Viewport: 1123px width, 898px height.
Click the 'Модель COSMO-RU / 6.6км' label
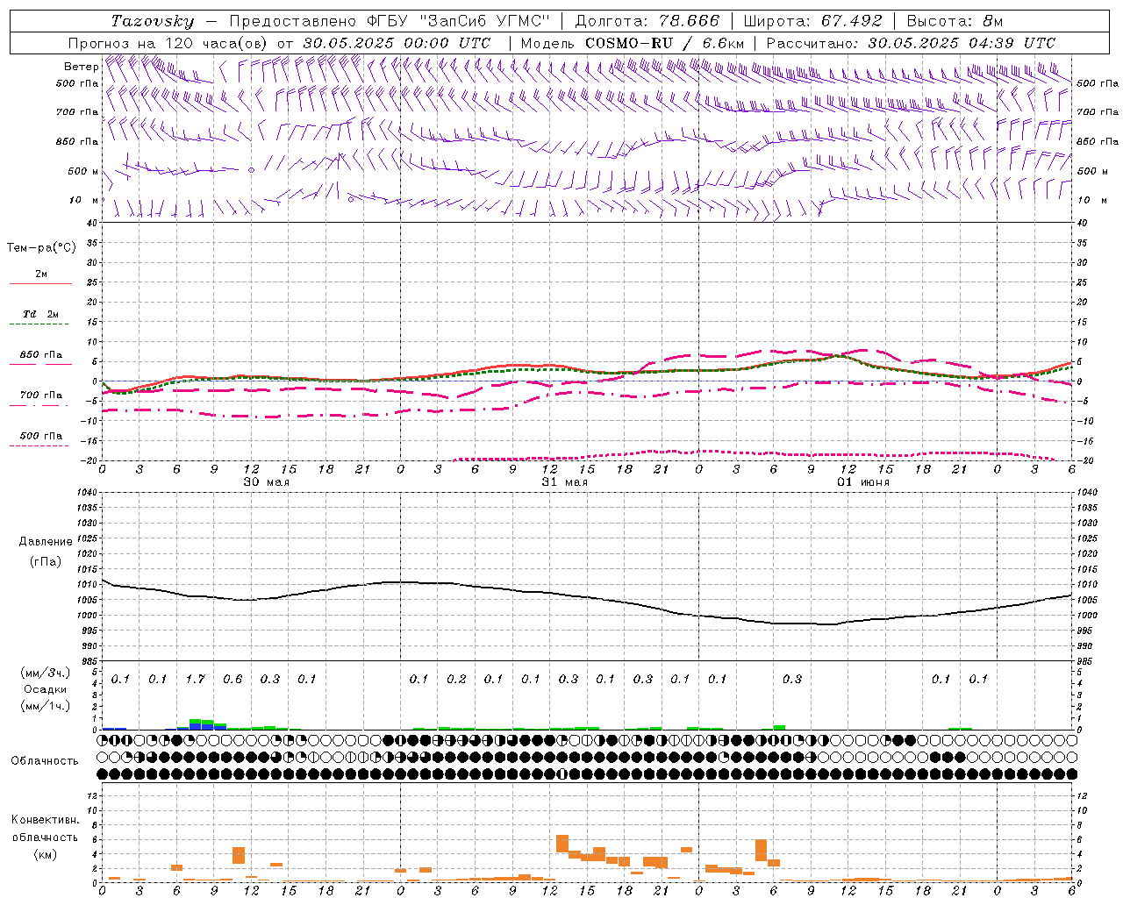[x=633, y=43]
